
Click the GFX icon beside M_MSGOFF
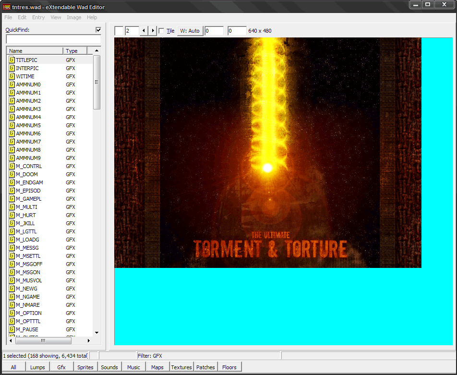(x=12, y=264)
